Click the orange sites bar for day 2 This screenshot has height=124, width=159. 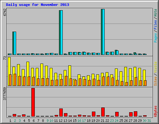tap(15, 80)
